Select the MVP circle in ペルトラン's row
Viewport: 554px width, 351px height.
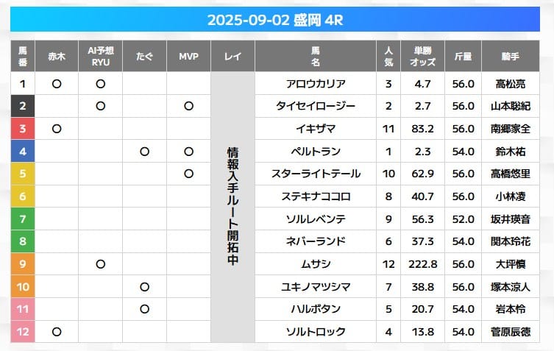coord(189,152)
